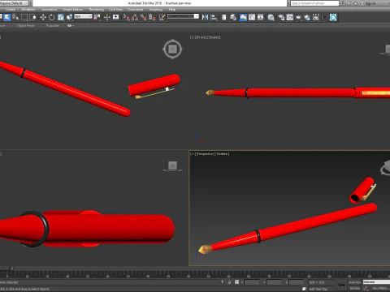
Task: Toggle Absolute/Offset transform mode
Action: pyautogui.click(x=236, y=282)
